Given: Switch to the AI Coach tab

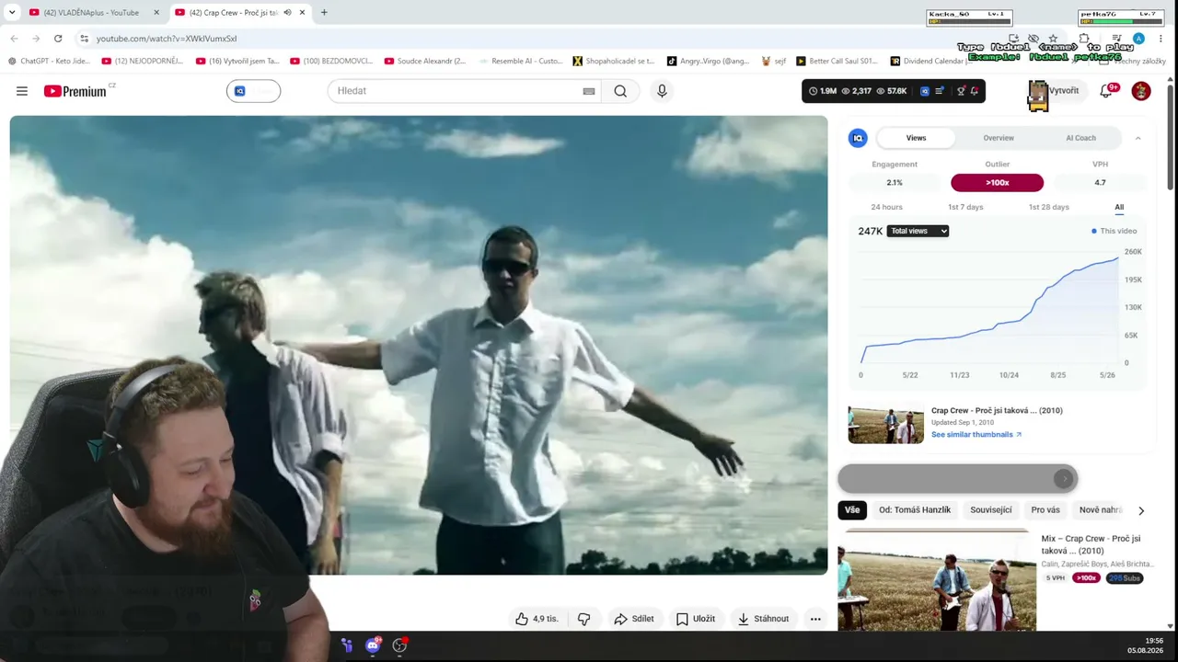Looking at the screenshot, I should [x=1080, y=138].
